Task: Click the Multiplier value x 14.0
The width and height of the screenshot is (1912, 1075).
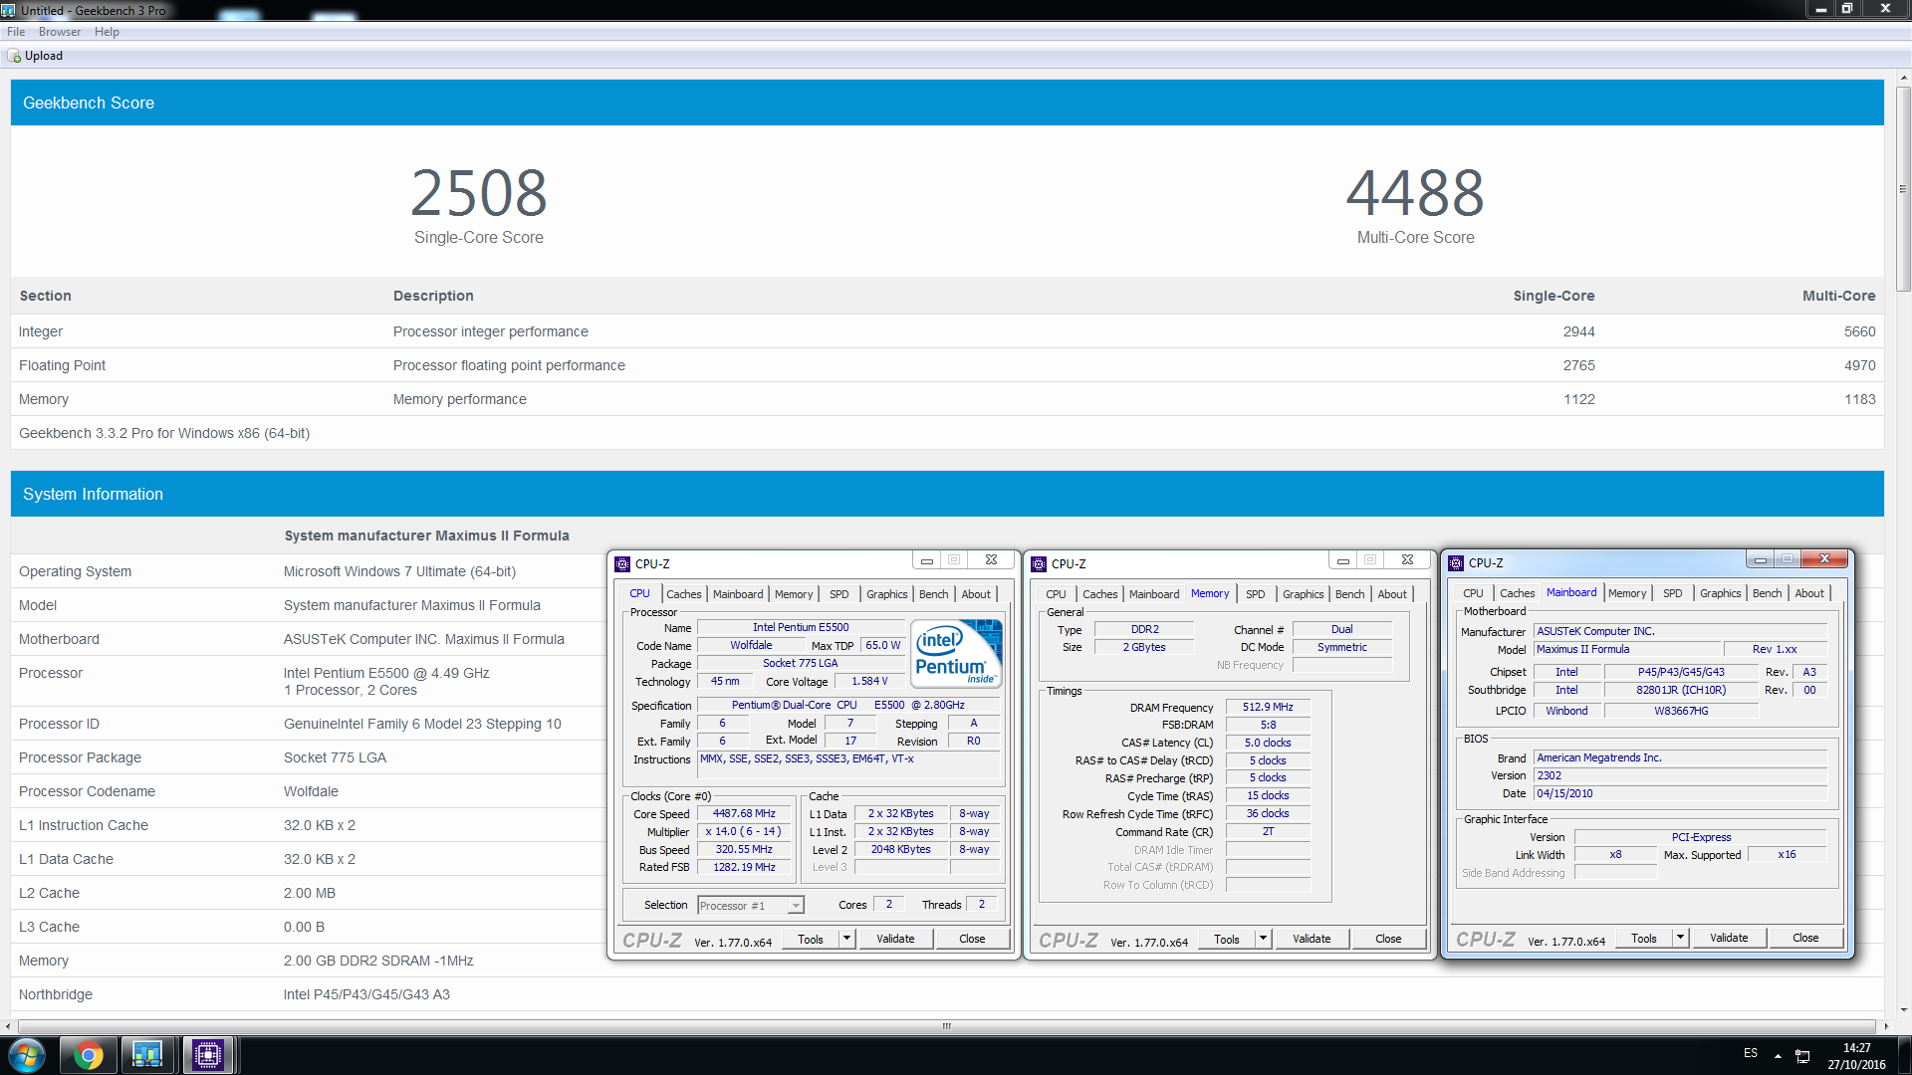Action: [x=744, y=832]
